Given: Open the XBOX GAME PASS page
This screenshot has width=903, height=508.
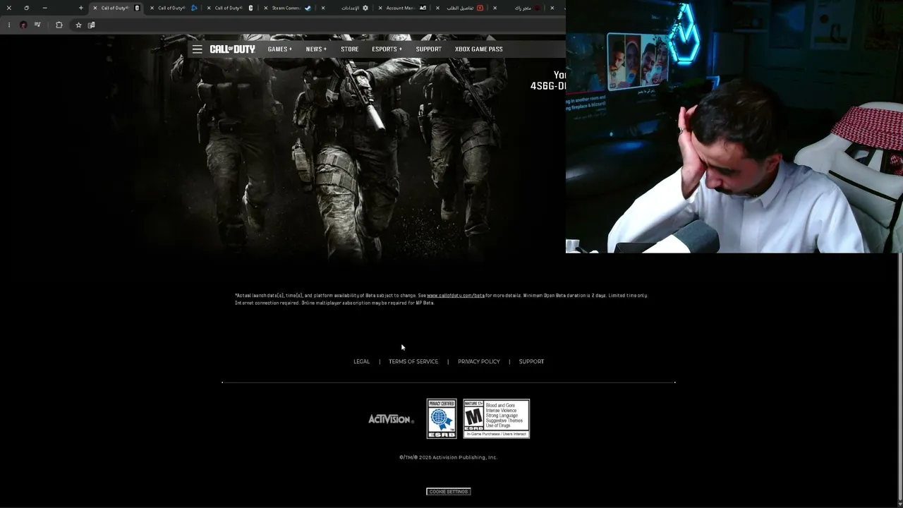Looking at the screenshot, I should tap(479, 49).
